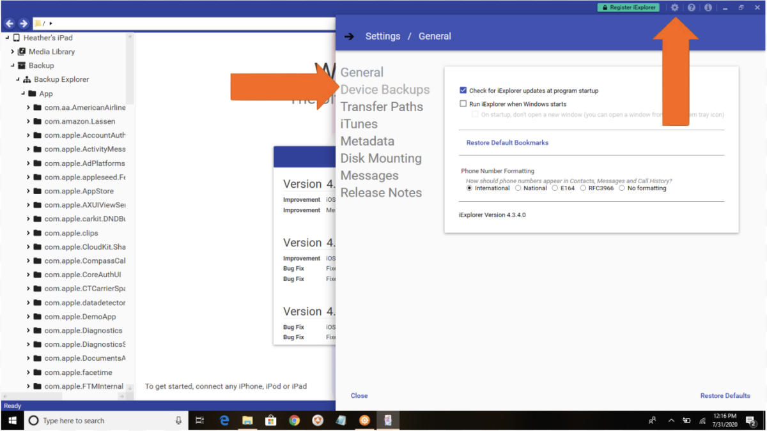
Task: Uncheck 'Check for iExplorer updates at program startup'
Action: (x=463, y=91)
